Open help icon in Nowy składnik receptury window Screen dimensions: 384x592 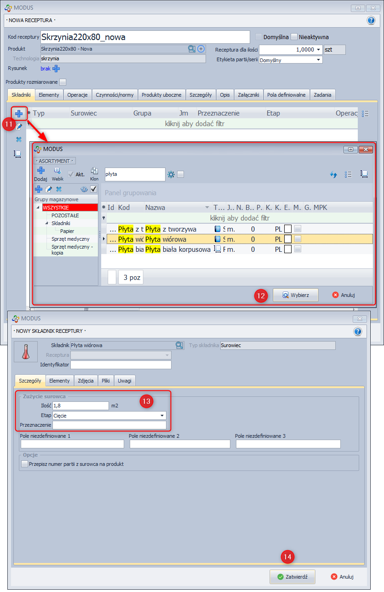(357, 331)
